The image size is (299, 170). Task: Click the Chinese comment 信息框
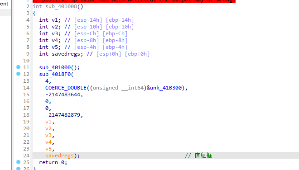click(x=203, y=156)
